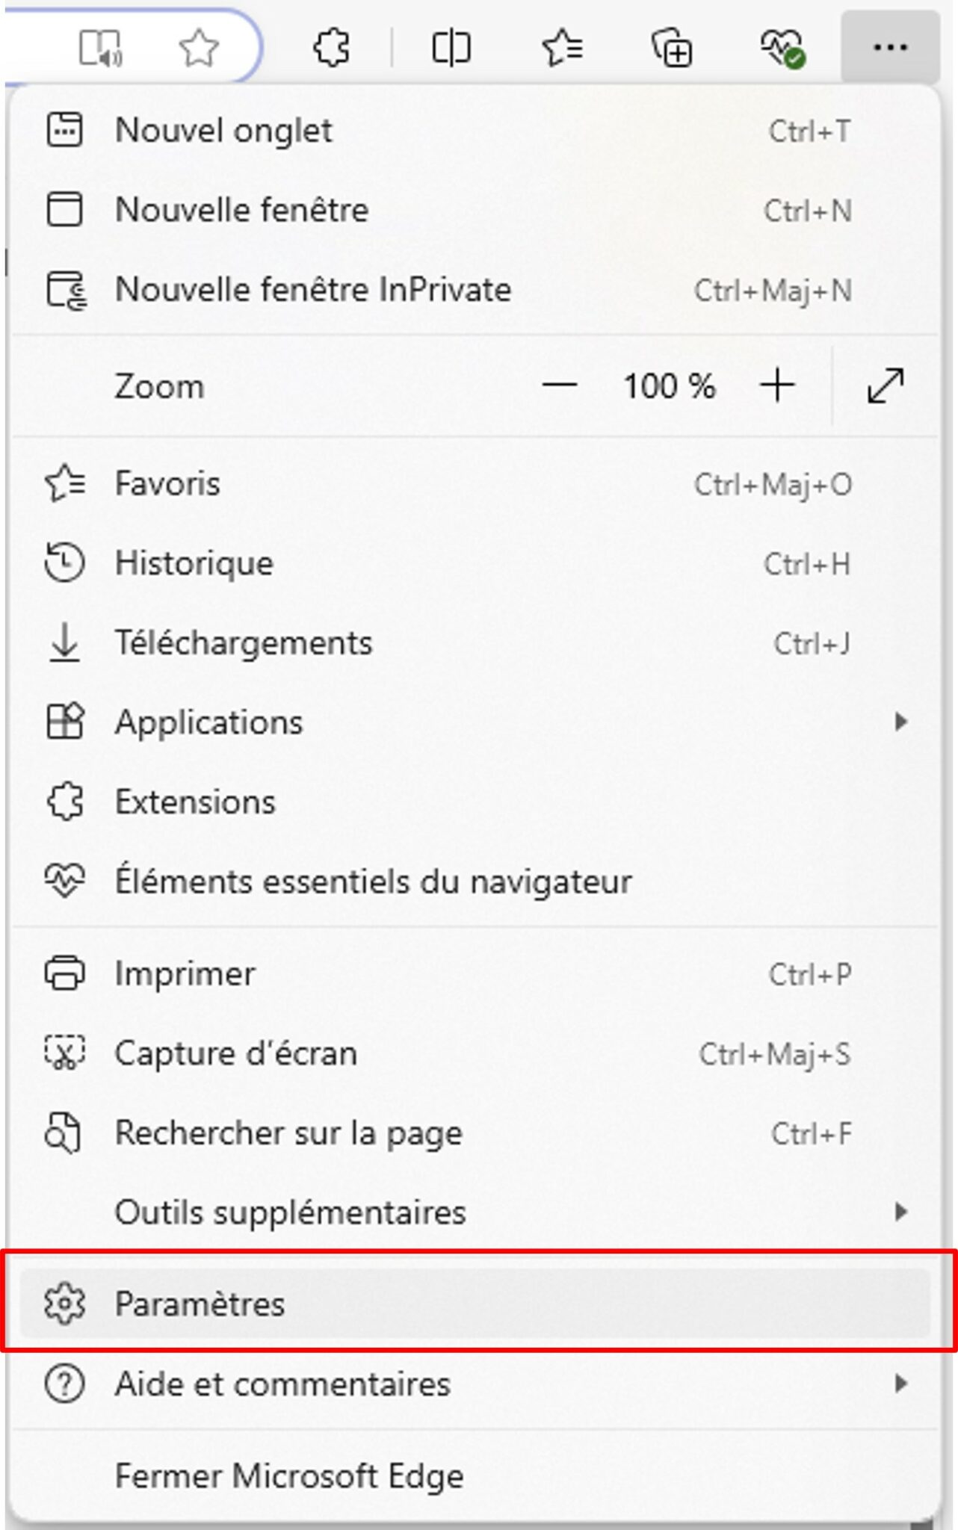Expand the Applications submenu
The image size is (958, 1530).
click(x=902, y=722)
